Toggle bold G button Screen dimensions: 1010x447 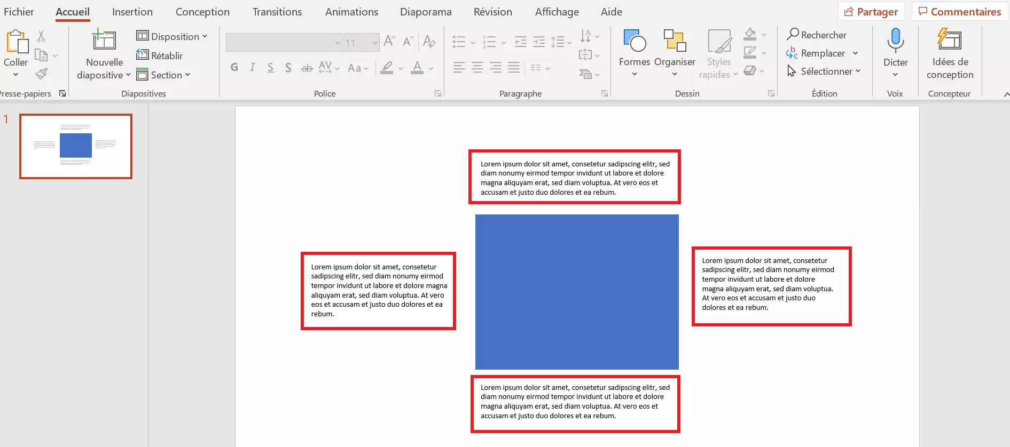coord(234,67)
